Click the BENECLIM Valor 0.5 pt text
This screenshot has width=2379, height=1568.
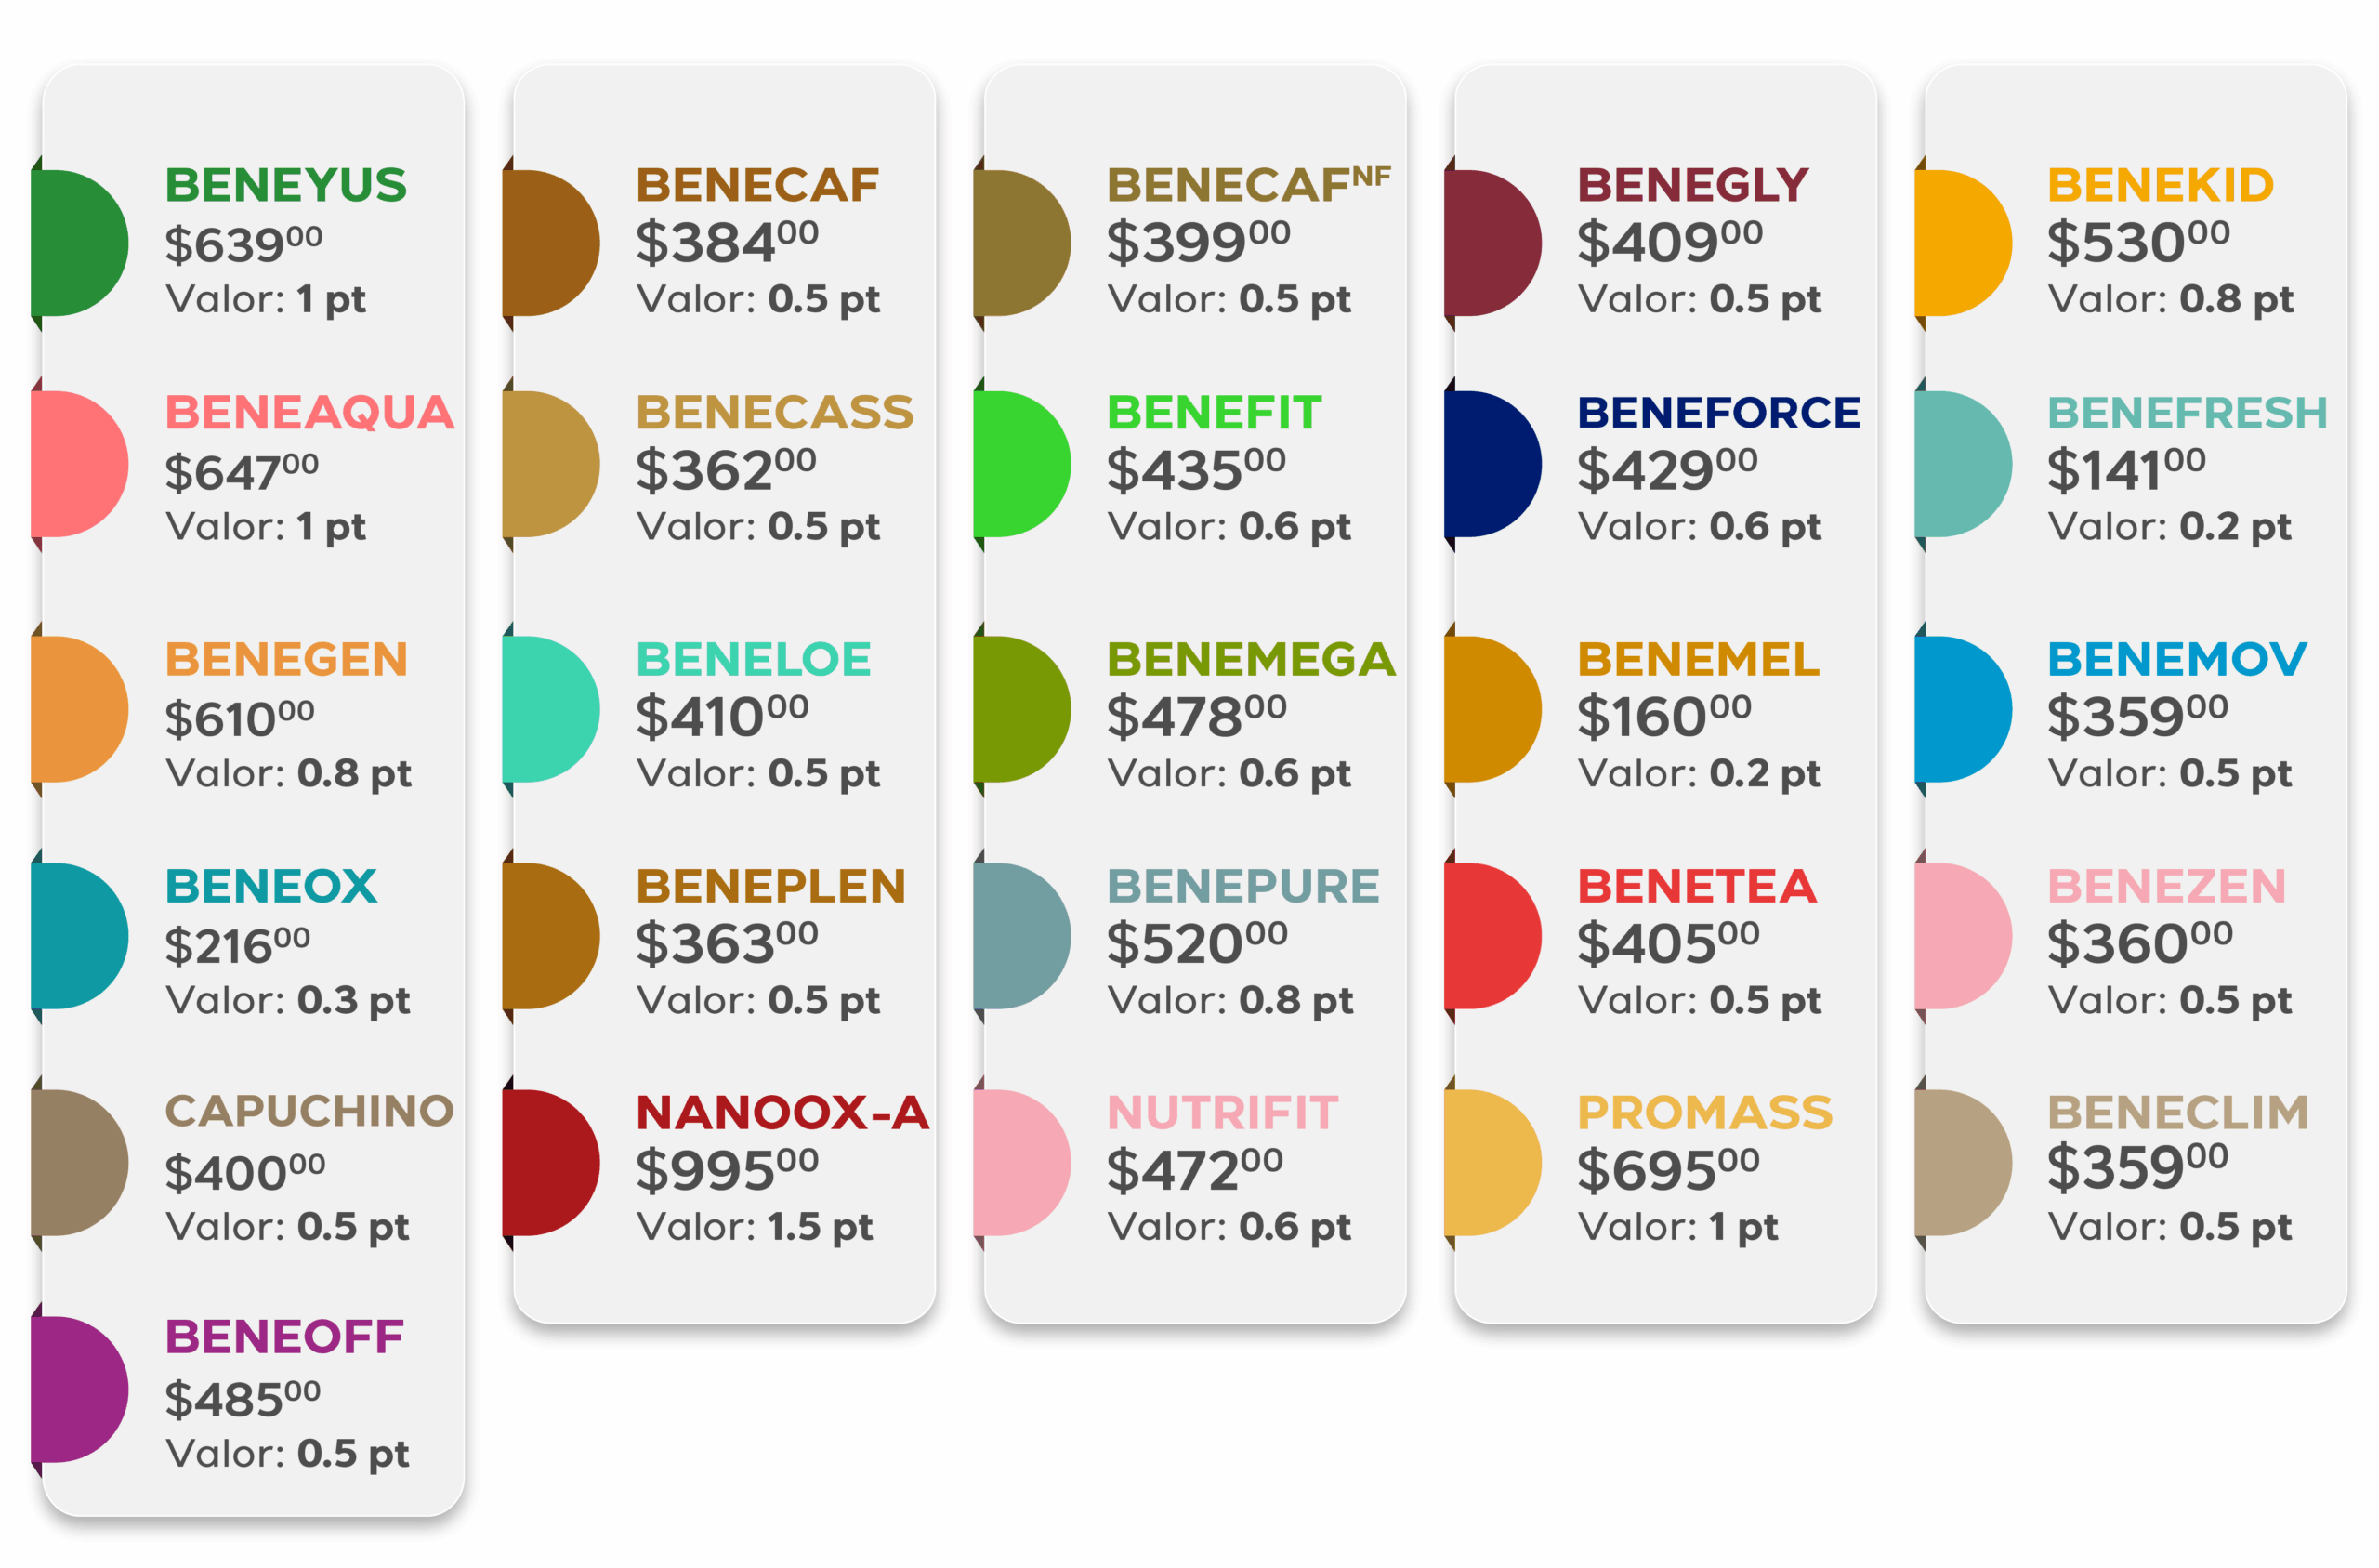(x=2170, y=1227)
